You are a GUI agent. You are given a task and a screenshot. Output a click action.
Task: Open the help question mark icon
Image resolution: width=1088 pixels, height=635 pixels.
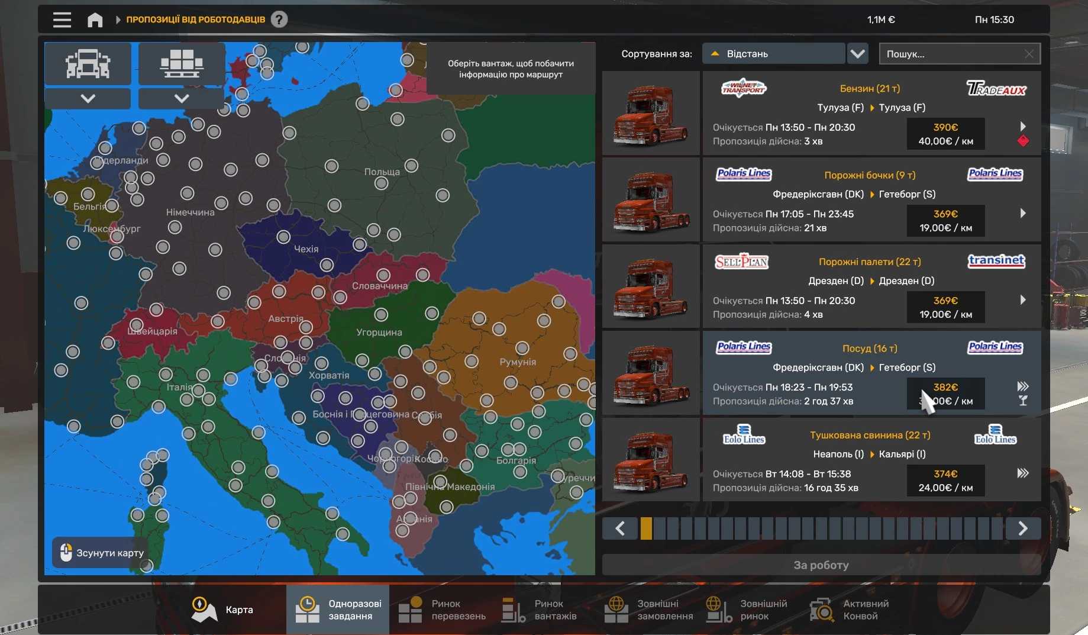point(279,20)
